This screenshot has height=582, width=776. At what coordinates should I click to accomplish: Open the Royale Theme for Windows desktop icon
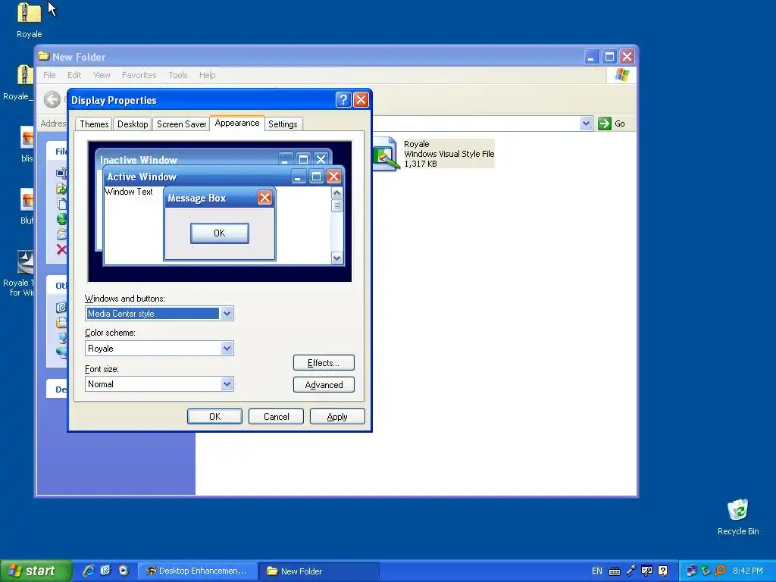point(25,262)
